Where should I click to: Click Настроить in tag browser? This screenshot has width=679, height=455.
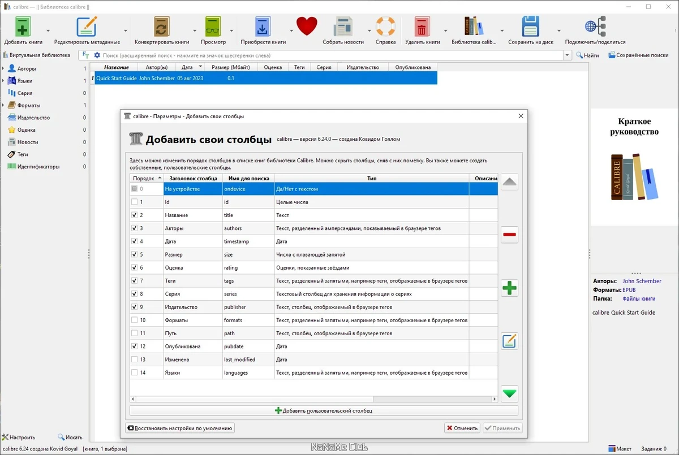[x=18, y=437]
